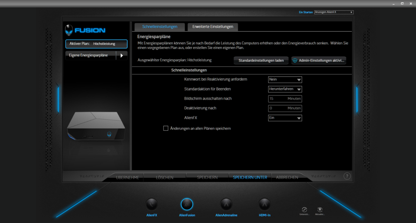Maximize the Command Center window

402,4
